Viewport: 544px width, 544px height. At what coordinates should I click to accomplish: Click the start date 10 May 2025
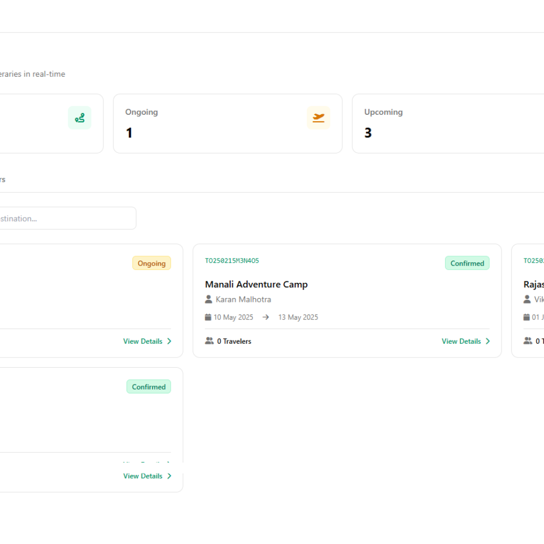click(x=233, y=317)
